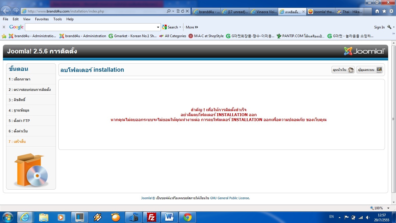Expand the Google Search button dropdown arrow
This screenshot has height=223, width=396.
coord(180,27)
